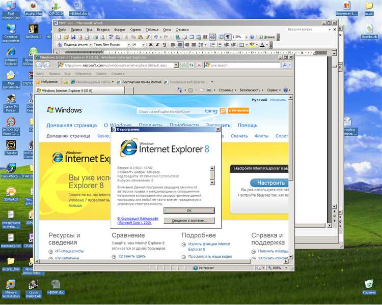Click the IE home icon in command bar
Screen dimensions: 382x305
[x=180, y=90]
